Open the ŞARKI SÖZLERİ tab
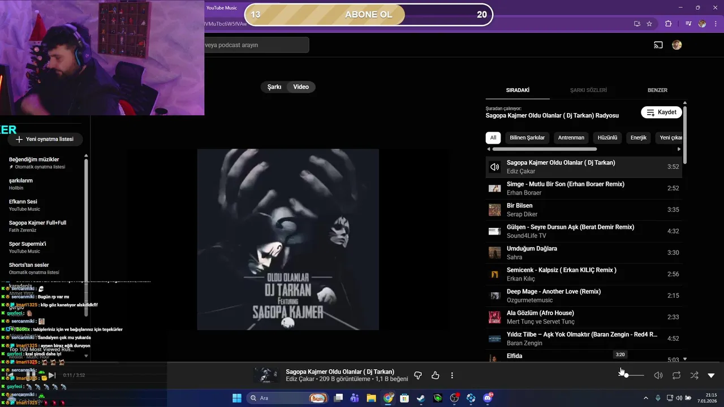The image size is (724, 407). coord(588,90)
